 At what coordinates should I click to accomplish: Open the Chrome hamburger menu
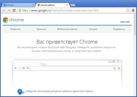(x=133, y=10)
